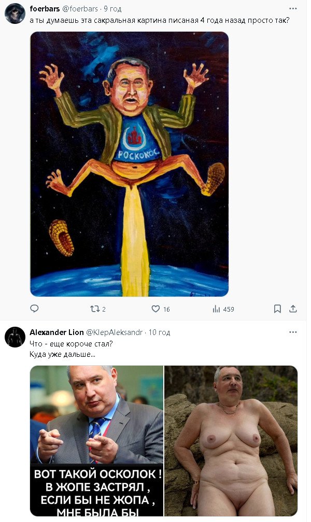Image resolution: width=311 pixels, height=522 pixels.
Task: Click the @foerbars handle
Action: pyautogui.click(x=81, y=9)
